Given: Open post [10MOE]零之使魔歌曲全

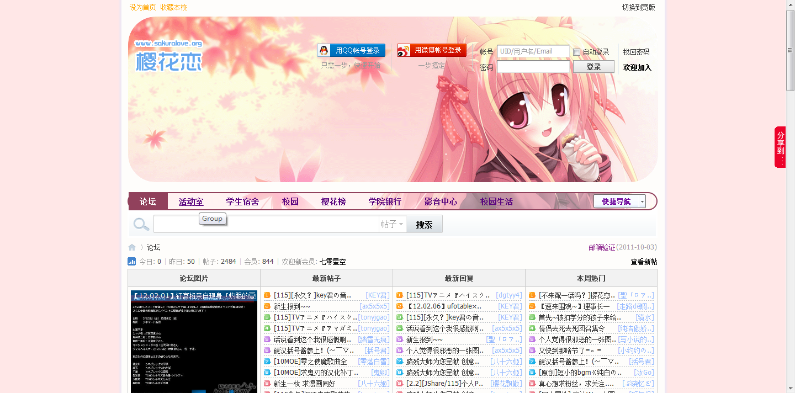Looking at the screenshot, I should (x=310, y=362).
